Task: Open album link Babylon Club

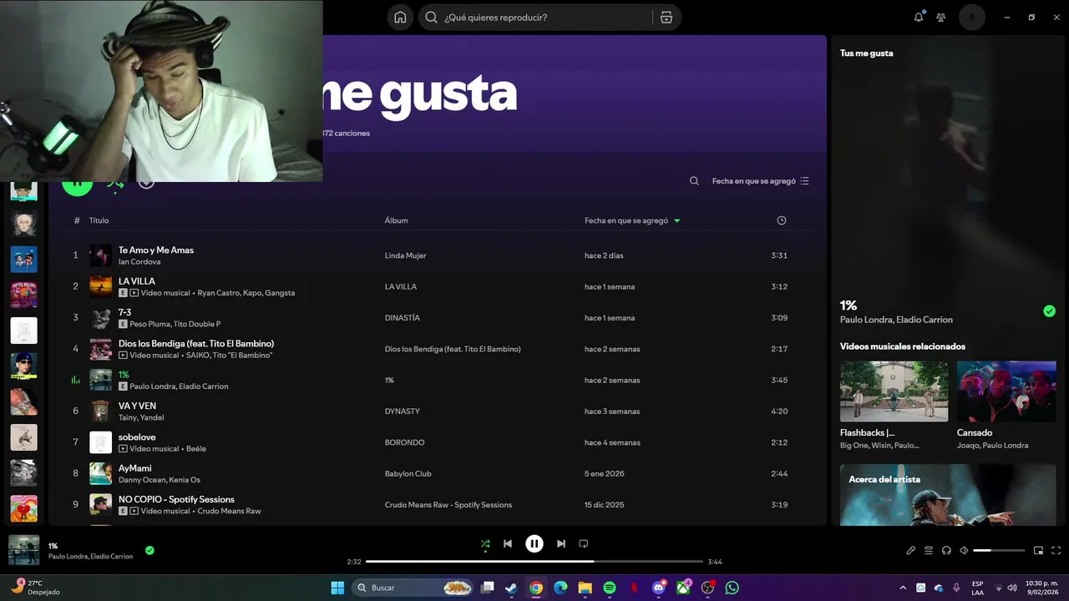Action: click(x=408, y=473)
